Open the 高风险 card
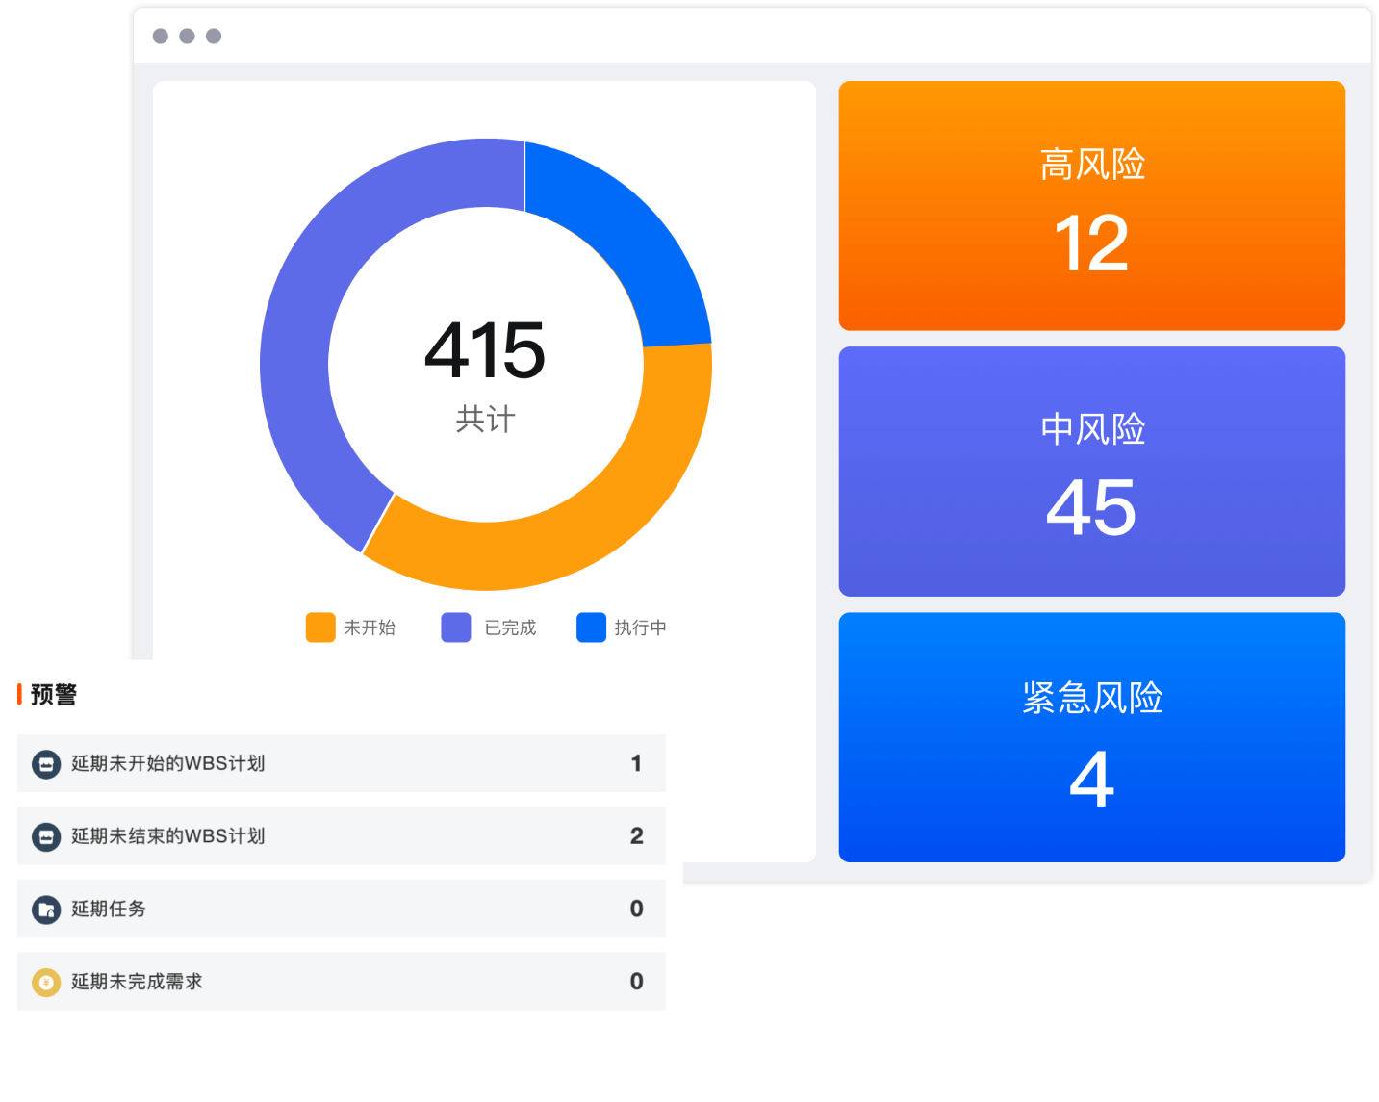Viewport: 1379px width, 1102px height. (x=1091, y=206)
